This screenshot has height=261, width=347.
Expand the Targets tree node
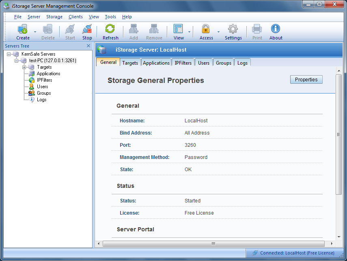pos(24,67)
